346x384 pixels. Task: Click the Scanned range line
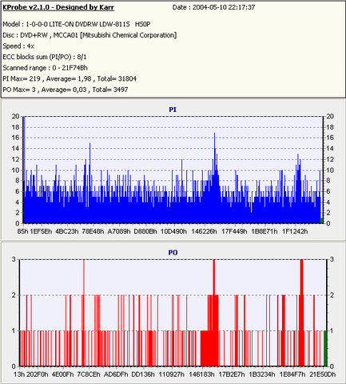click(x=45, y=68)
